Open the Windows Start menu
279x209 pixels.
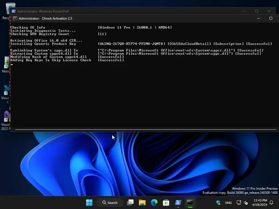(89, 202)
